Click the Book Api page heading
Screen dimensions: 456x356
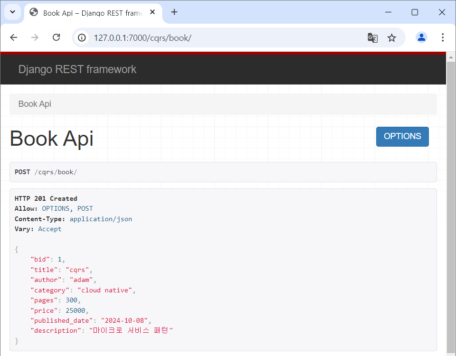tap(51, 138)
